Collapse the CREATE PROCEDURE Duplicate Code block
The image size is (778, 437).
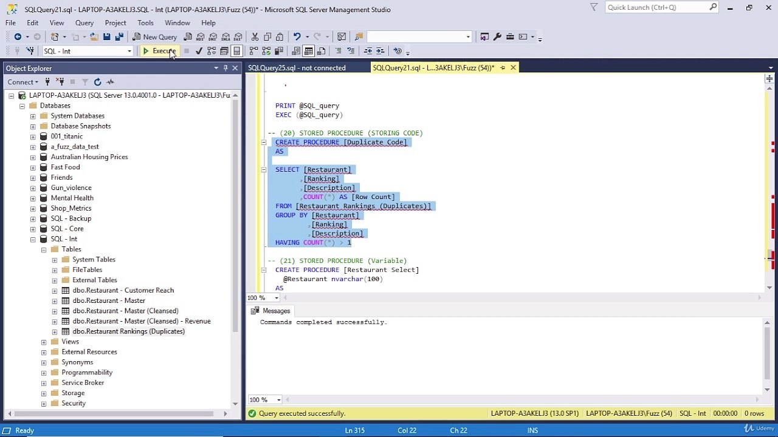264,143
